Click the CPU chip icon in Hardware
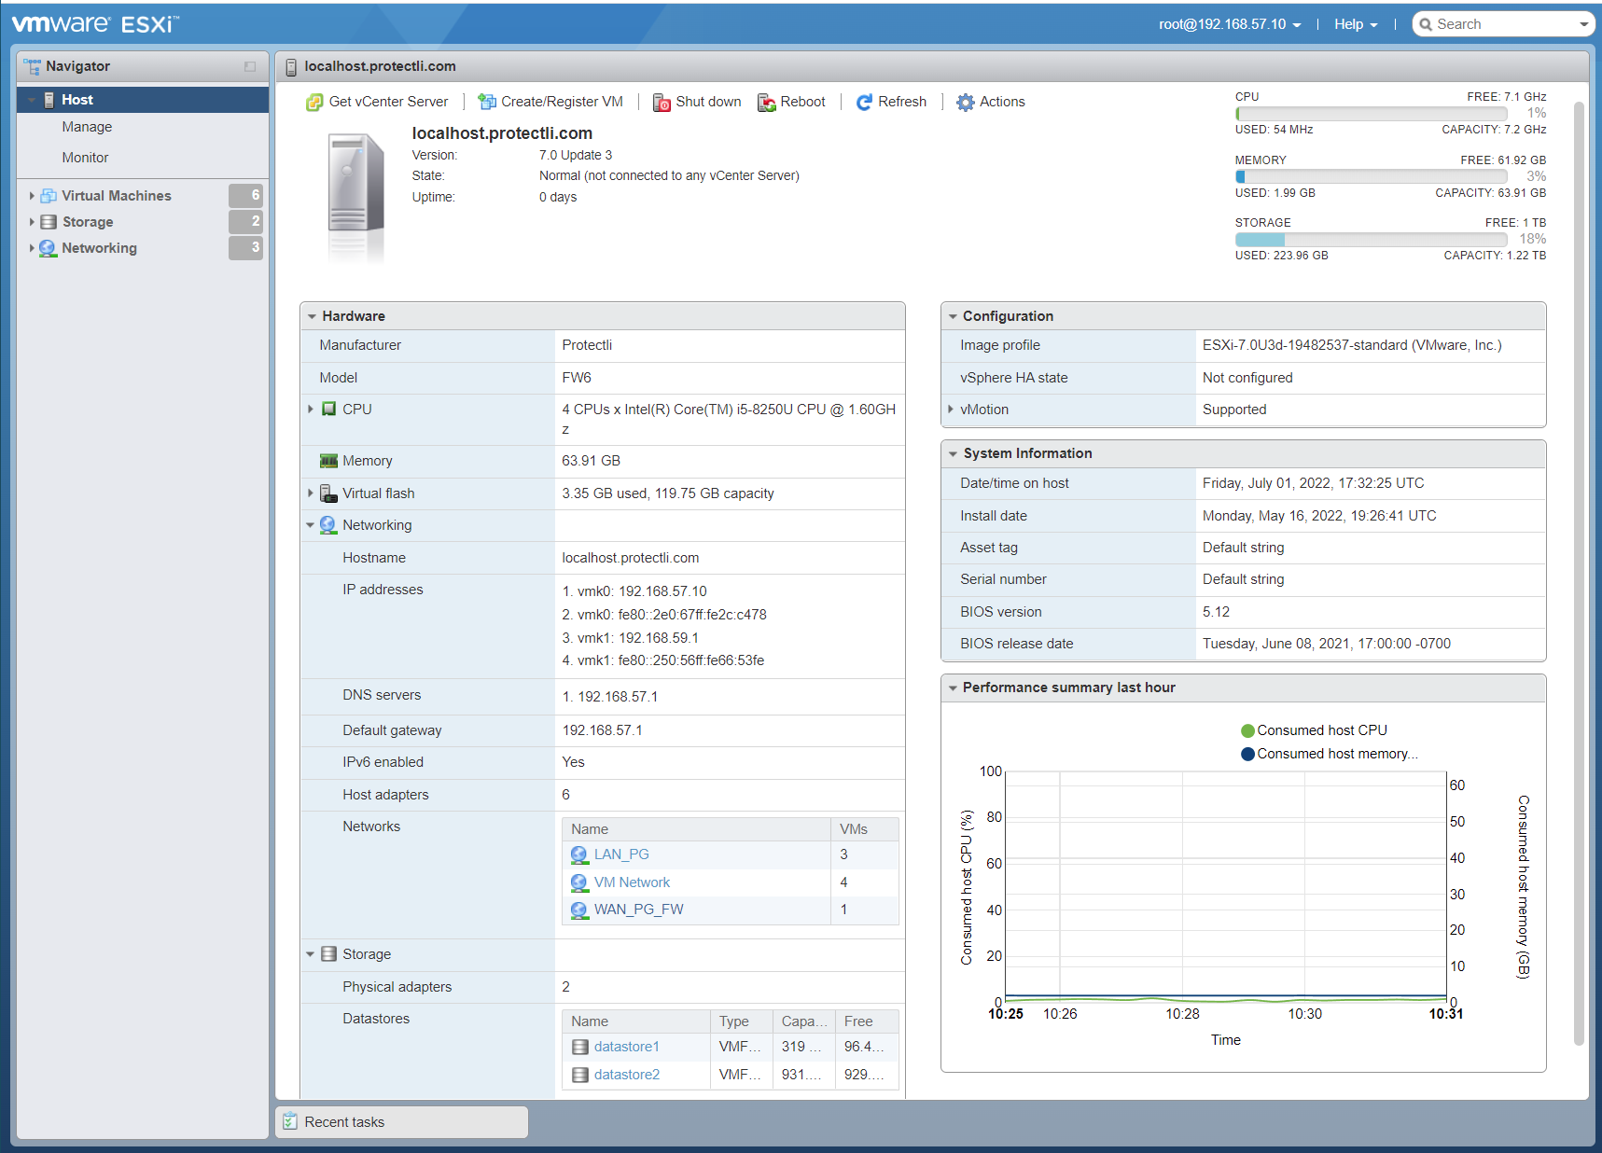 (x=329, y=409)
